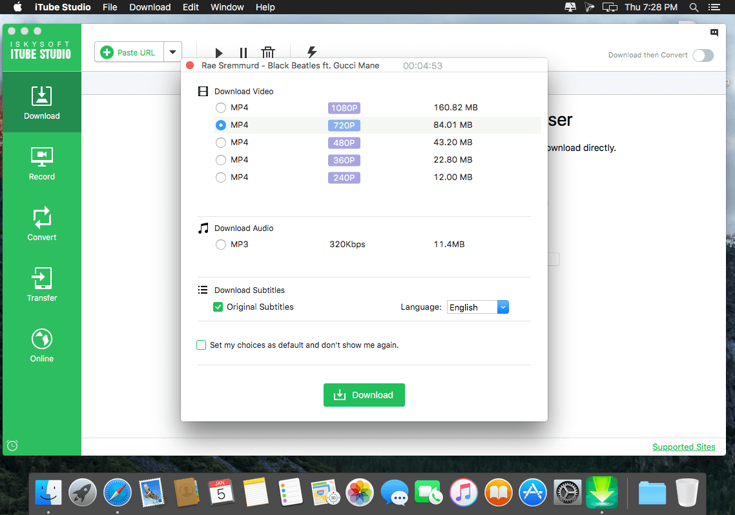Open Trash from the dock
The height and width of the screenshot is (515, 735).
pyautogui.click(x=687, y=492)
